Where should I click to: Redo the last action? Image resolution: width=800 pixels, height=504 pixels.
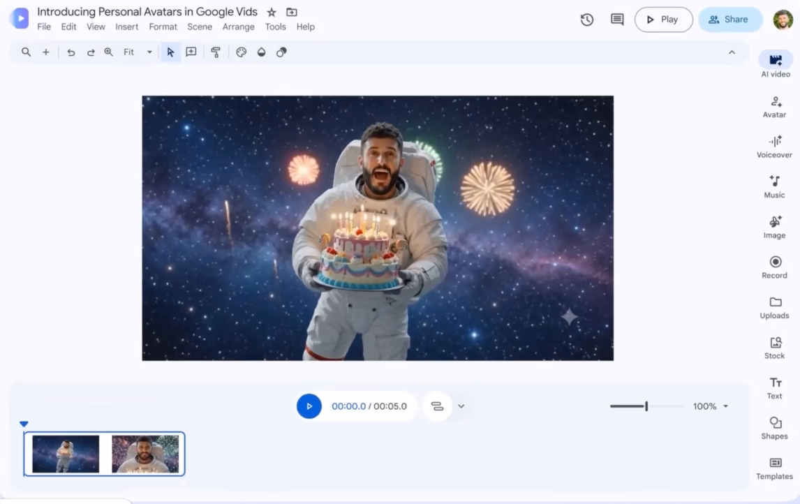coord(90,52)
